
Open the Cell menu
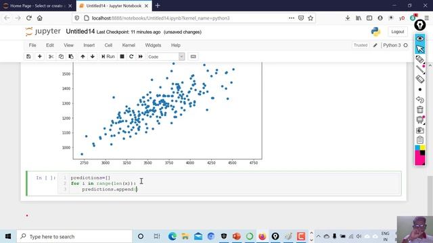coord(108,45)
